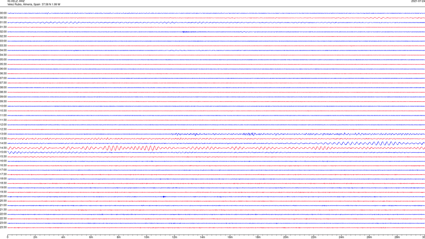Viewport: 425px width, 239px height.
Task: Click the 15:00 time label
Action: pos(3,152)
